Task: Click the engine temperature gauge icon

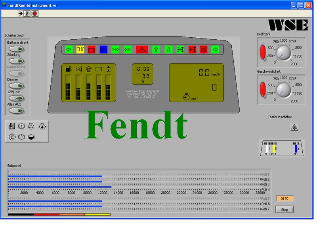Action: pyautogui.click(x=79, y=69)
